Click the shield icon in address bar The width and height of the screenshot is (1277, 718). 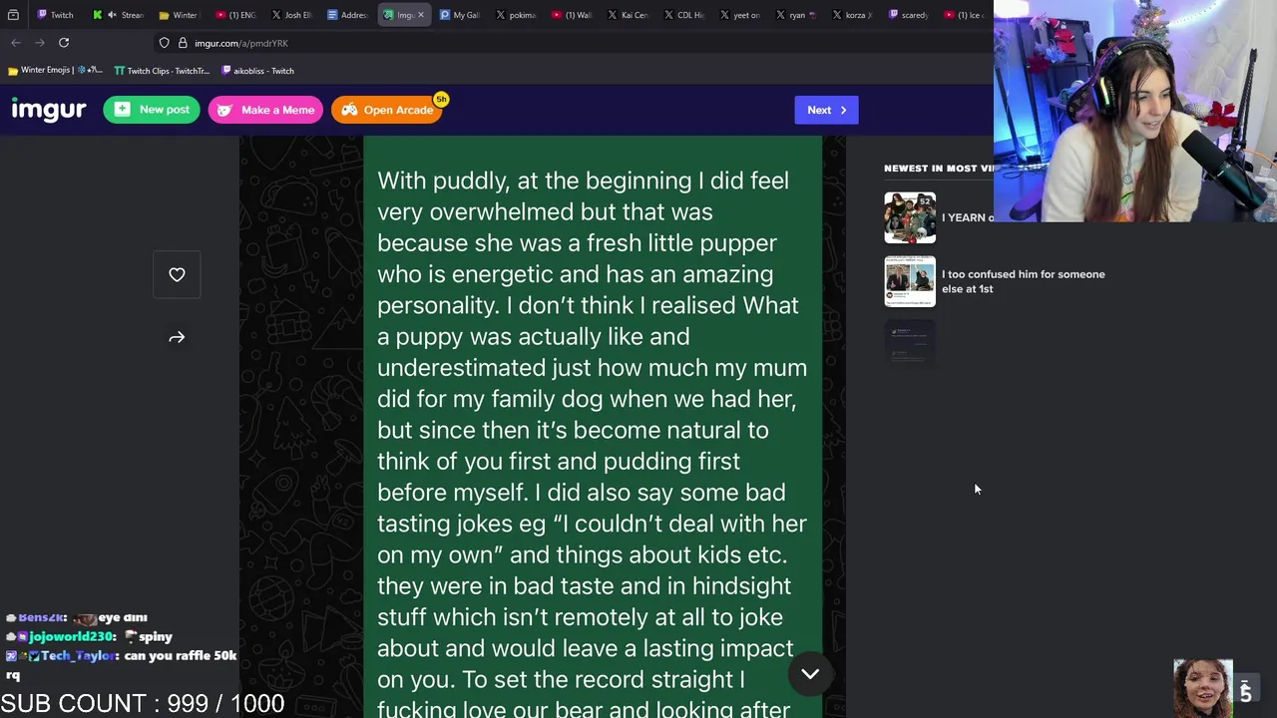tap(165, 43)
